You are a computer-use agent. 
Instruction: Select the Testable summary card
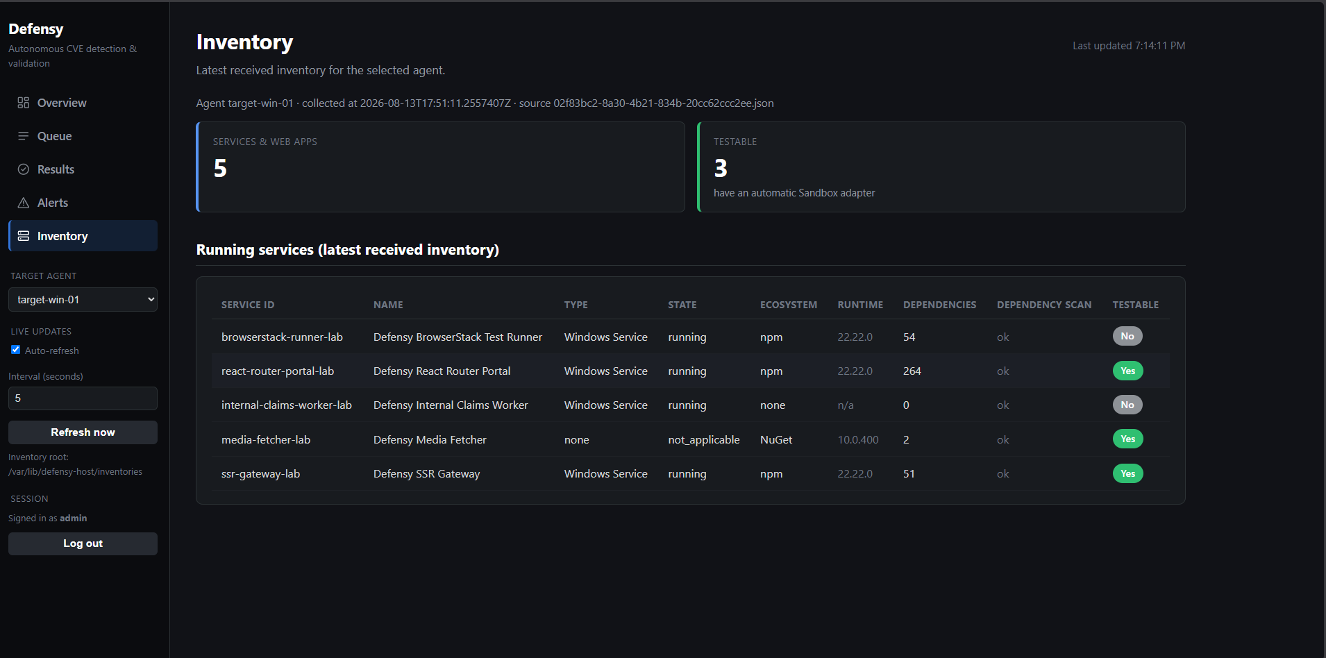(x=941, y=167)
